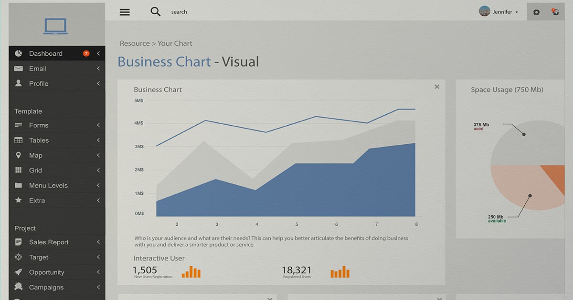573x300 pixels.
Task: Expand the Sales Report chevron
Action: coord(98,242)
